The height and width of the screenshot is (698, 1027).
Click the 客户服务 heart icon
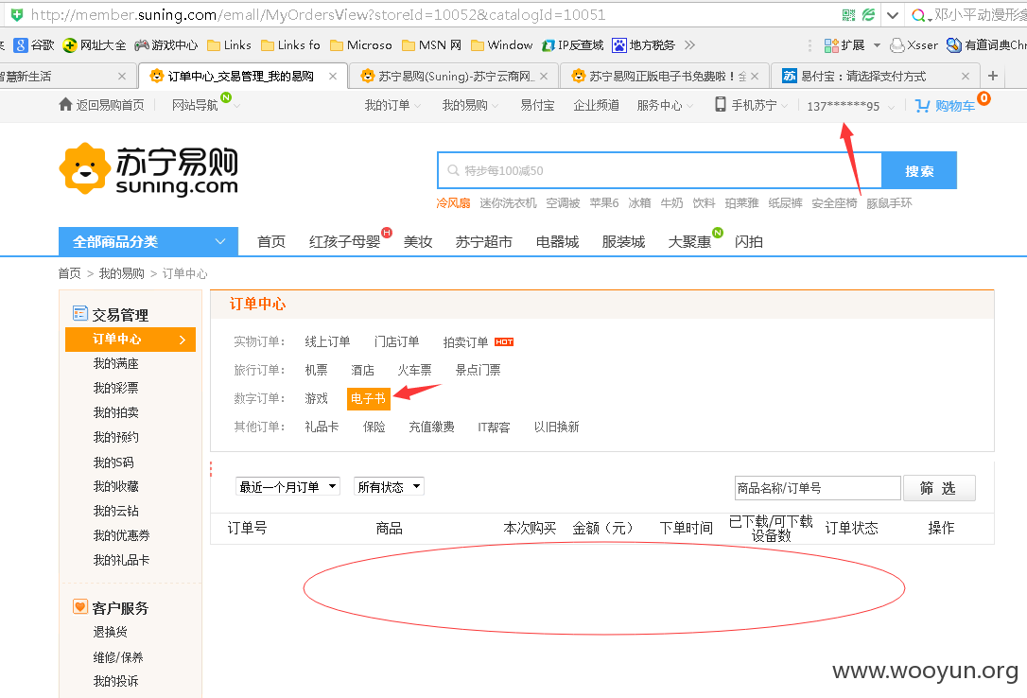(79, 607)
